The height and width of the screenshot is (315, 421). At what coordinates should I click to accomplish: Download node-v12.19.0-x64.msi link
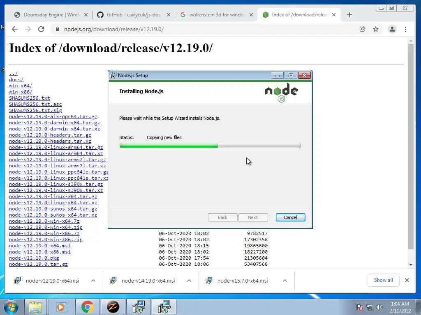pos(40,246)
